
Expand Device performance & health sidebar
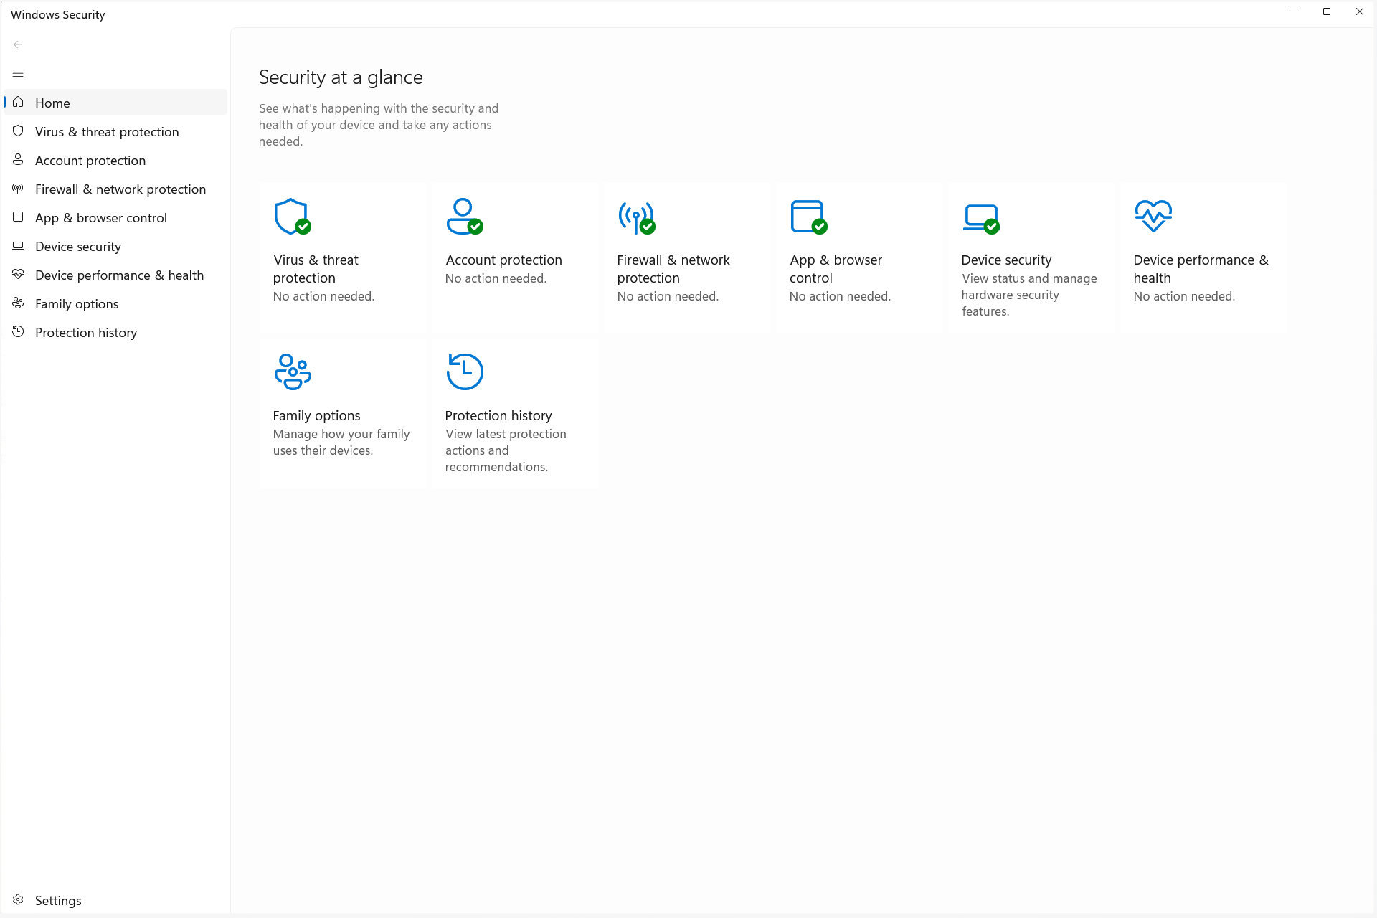click(120, 275)
